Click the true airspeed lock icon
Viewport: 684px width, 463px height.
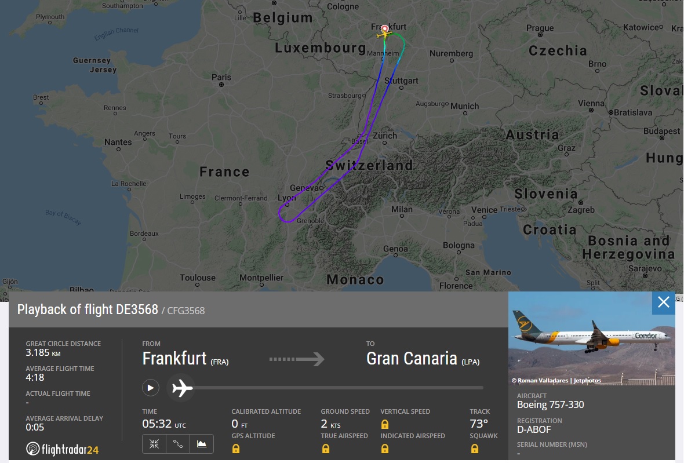[326, 449]
